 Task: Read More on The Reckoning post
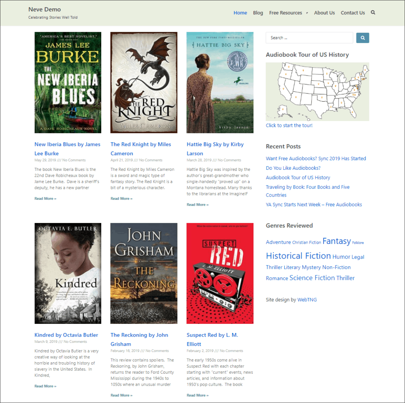121,395
